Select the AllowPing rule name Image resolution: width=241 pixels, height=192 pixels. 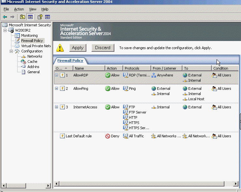click(x=81, y=89)
